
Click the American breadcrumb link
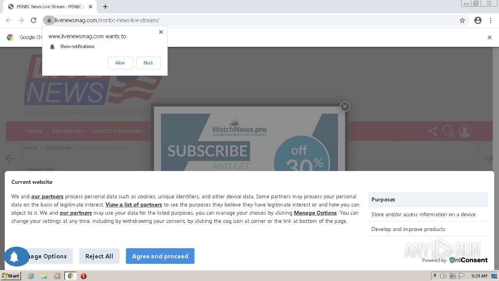[58, 148]
